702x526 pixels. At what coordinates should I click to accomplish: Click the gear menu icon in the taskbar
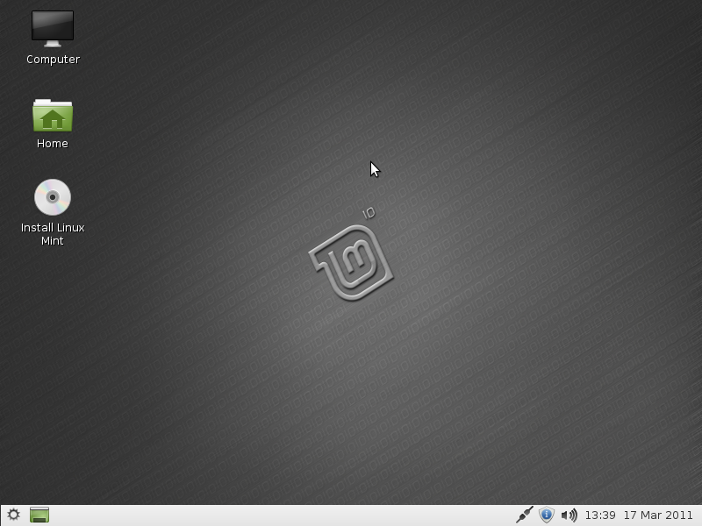pyautogui.click(x=12, y=515)
